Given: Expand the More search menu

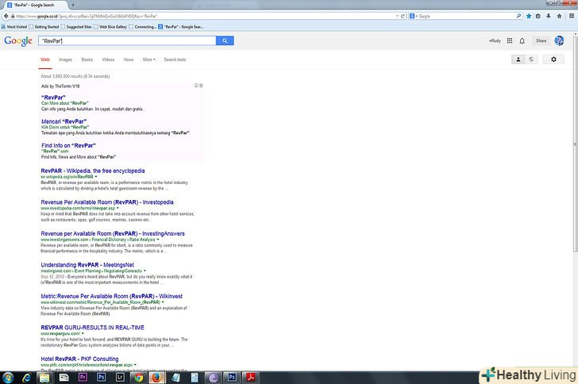Looking at the screenshot, I should 149,60.
